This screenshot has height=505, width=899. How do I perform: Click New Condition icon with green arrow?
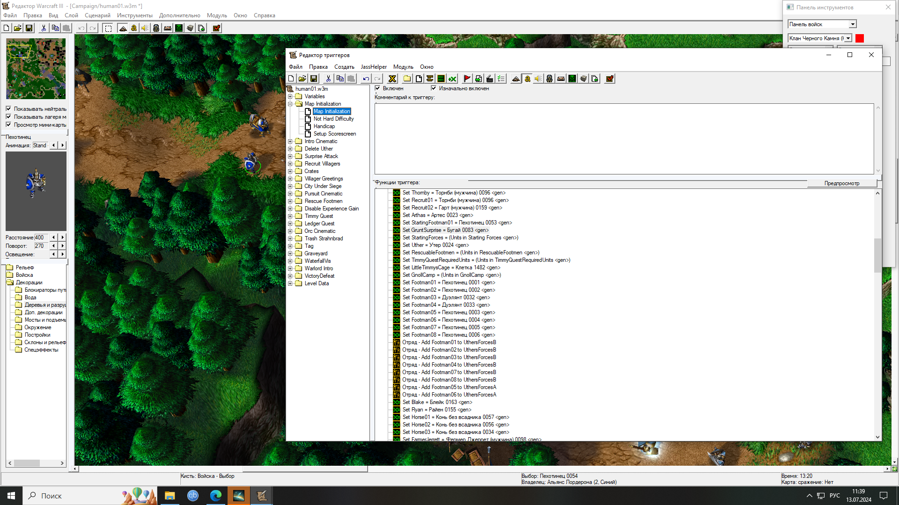coord(478,79)
